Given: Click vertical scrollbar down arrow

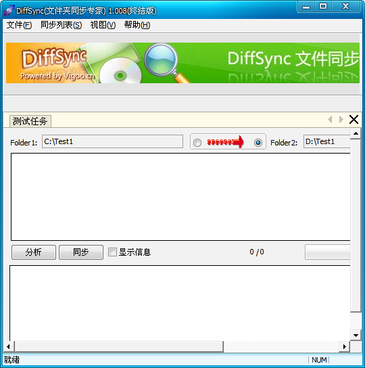Looking at the screenshot, I should pos(356,335).
